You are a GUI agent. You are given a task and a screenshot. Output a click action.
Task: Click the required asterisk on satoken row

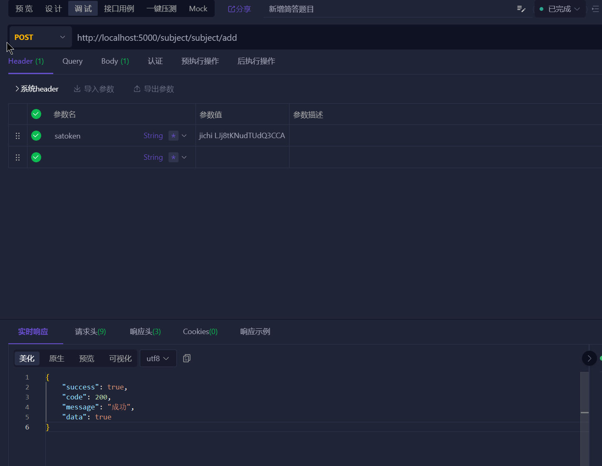[x=173, y=136]
